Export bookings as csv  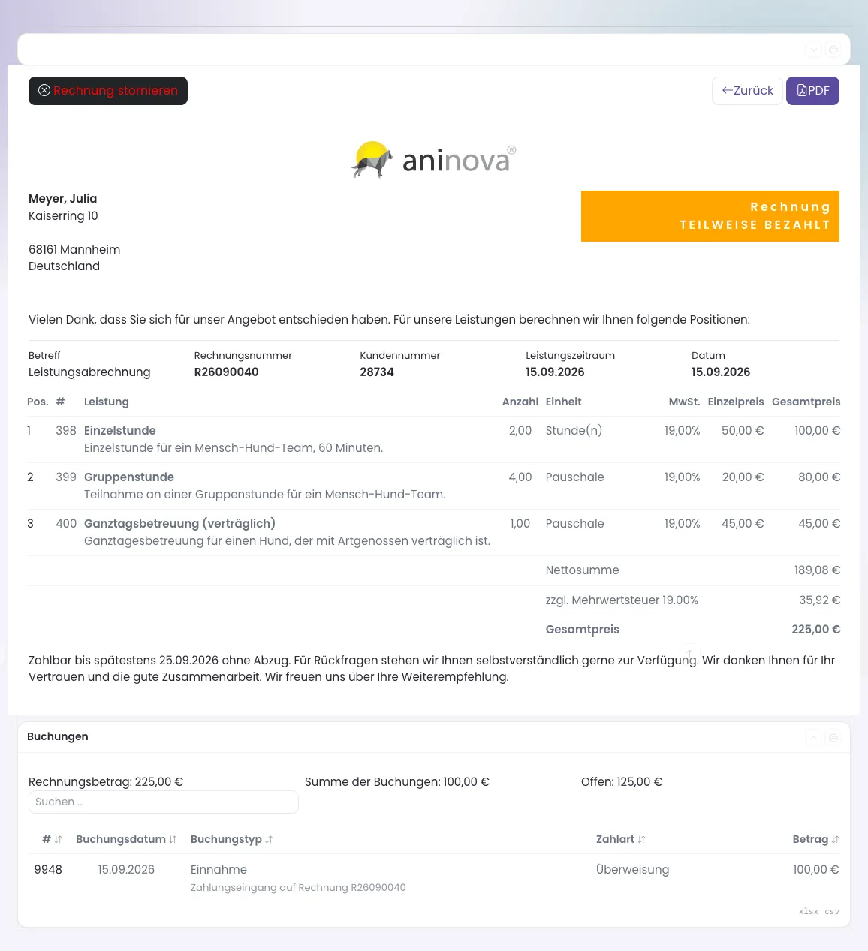click(x=832, y=911)
